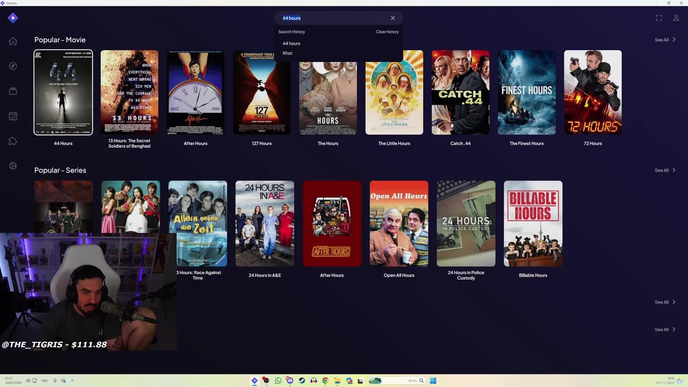
Task: Click the Windows Start button
Action: 433,381
